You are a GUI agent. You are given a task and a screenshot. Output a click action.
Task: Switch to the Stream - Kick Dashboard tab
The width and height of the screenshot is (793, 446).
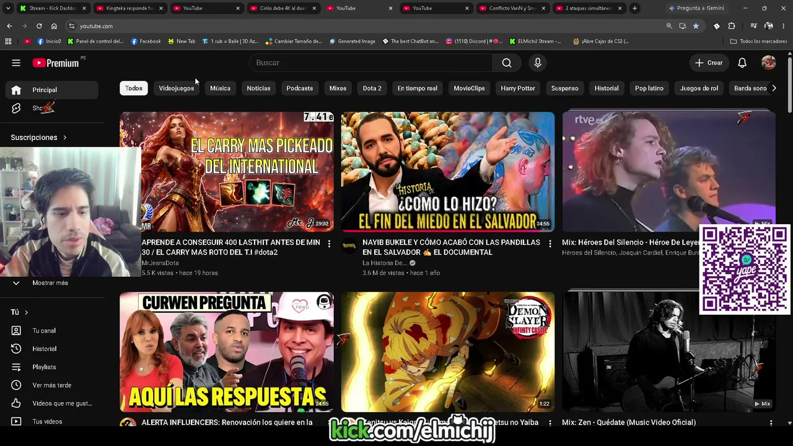[x=53, y=8]
